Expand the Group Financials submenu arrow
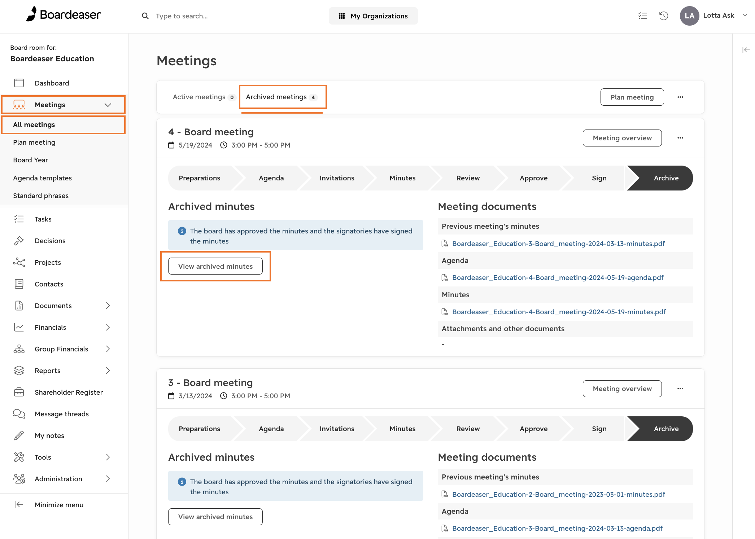This screenshot has height=539, width=755. coord(108,349)
